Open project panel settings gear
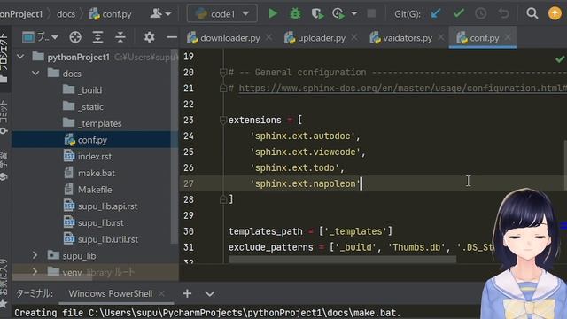 pyautogui.click(x=149, y=37)
